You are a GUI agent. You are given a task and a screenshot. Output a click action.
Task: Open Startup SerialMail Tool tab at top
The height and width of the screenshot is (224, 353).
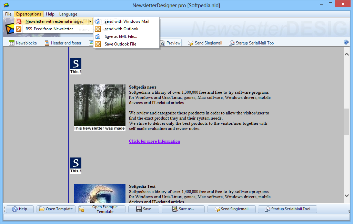click(251, 43)
